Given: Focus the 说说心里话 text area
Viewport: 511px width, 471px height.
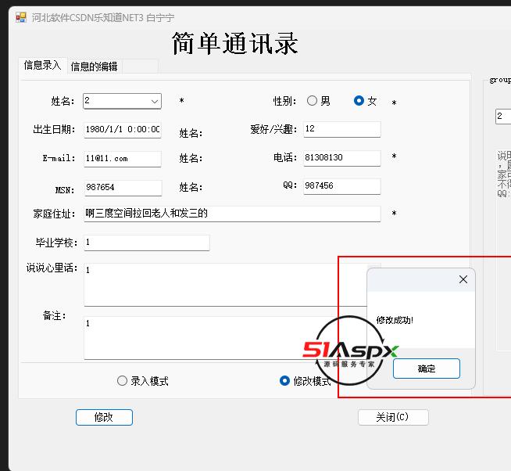Looking at the screenshot, I should [x=226, y=285].
